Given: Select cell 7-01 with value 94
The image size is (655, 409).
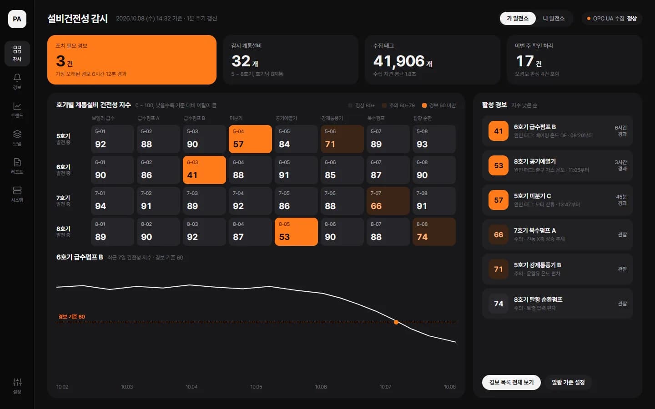Looking at the screenshot, I should tap(112, 201).
